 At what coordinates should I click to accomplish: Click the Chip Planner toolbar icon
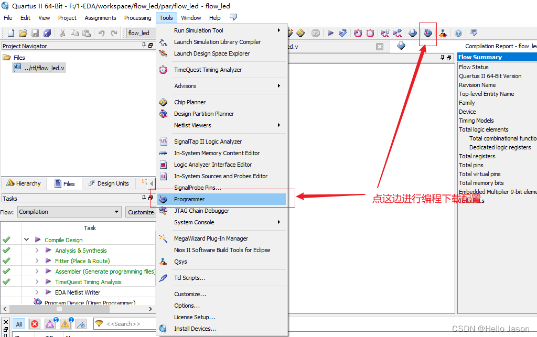300,33
